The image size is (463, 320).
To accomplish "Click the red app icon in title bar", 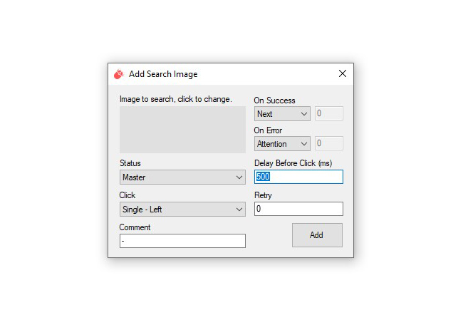I will pyautogui.click(x=119, y=74).
